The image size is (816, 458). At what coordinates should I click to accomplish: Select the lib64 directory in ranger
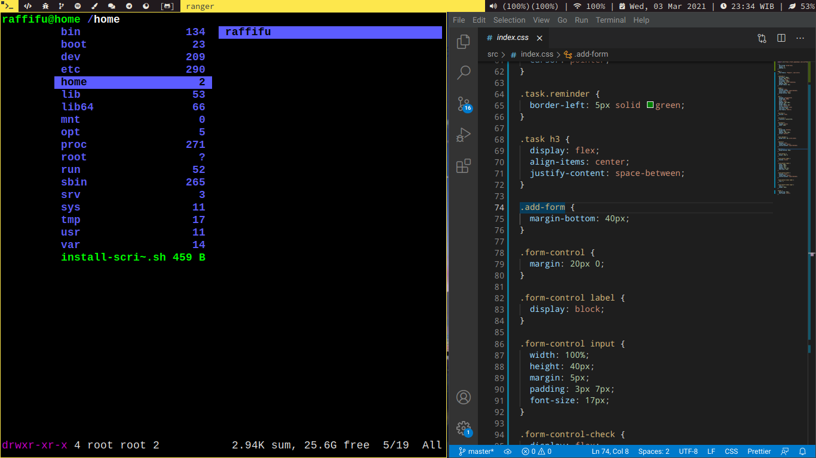tap(133, 107)
